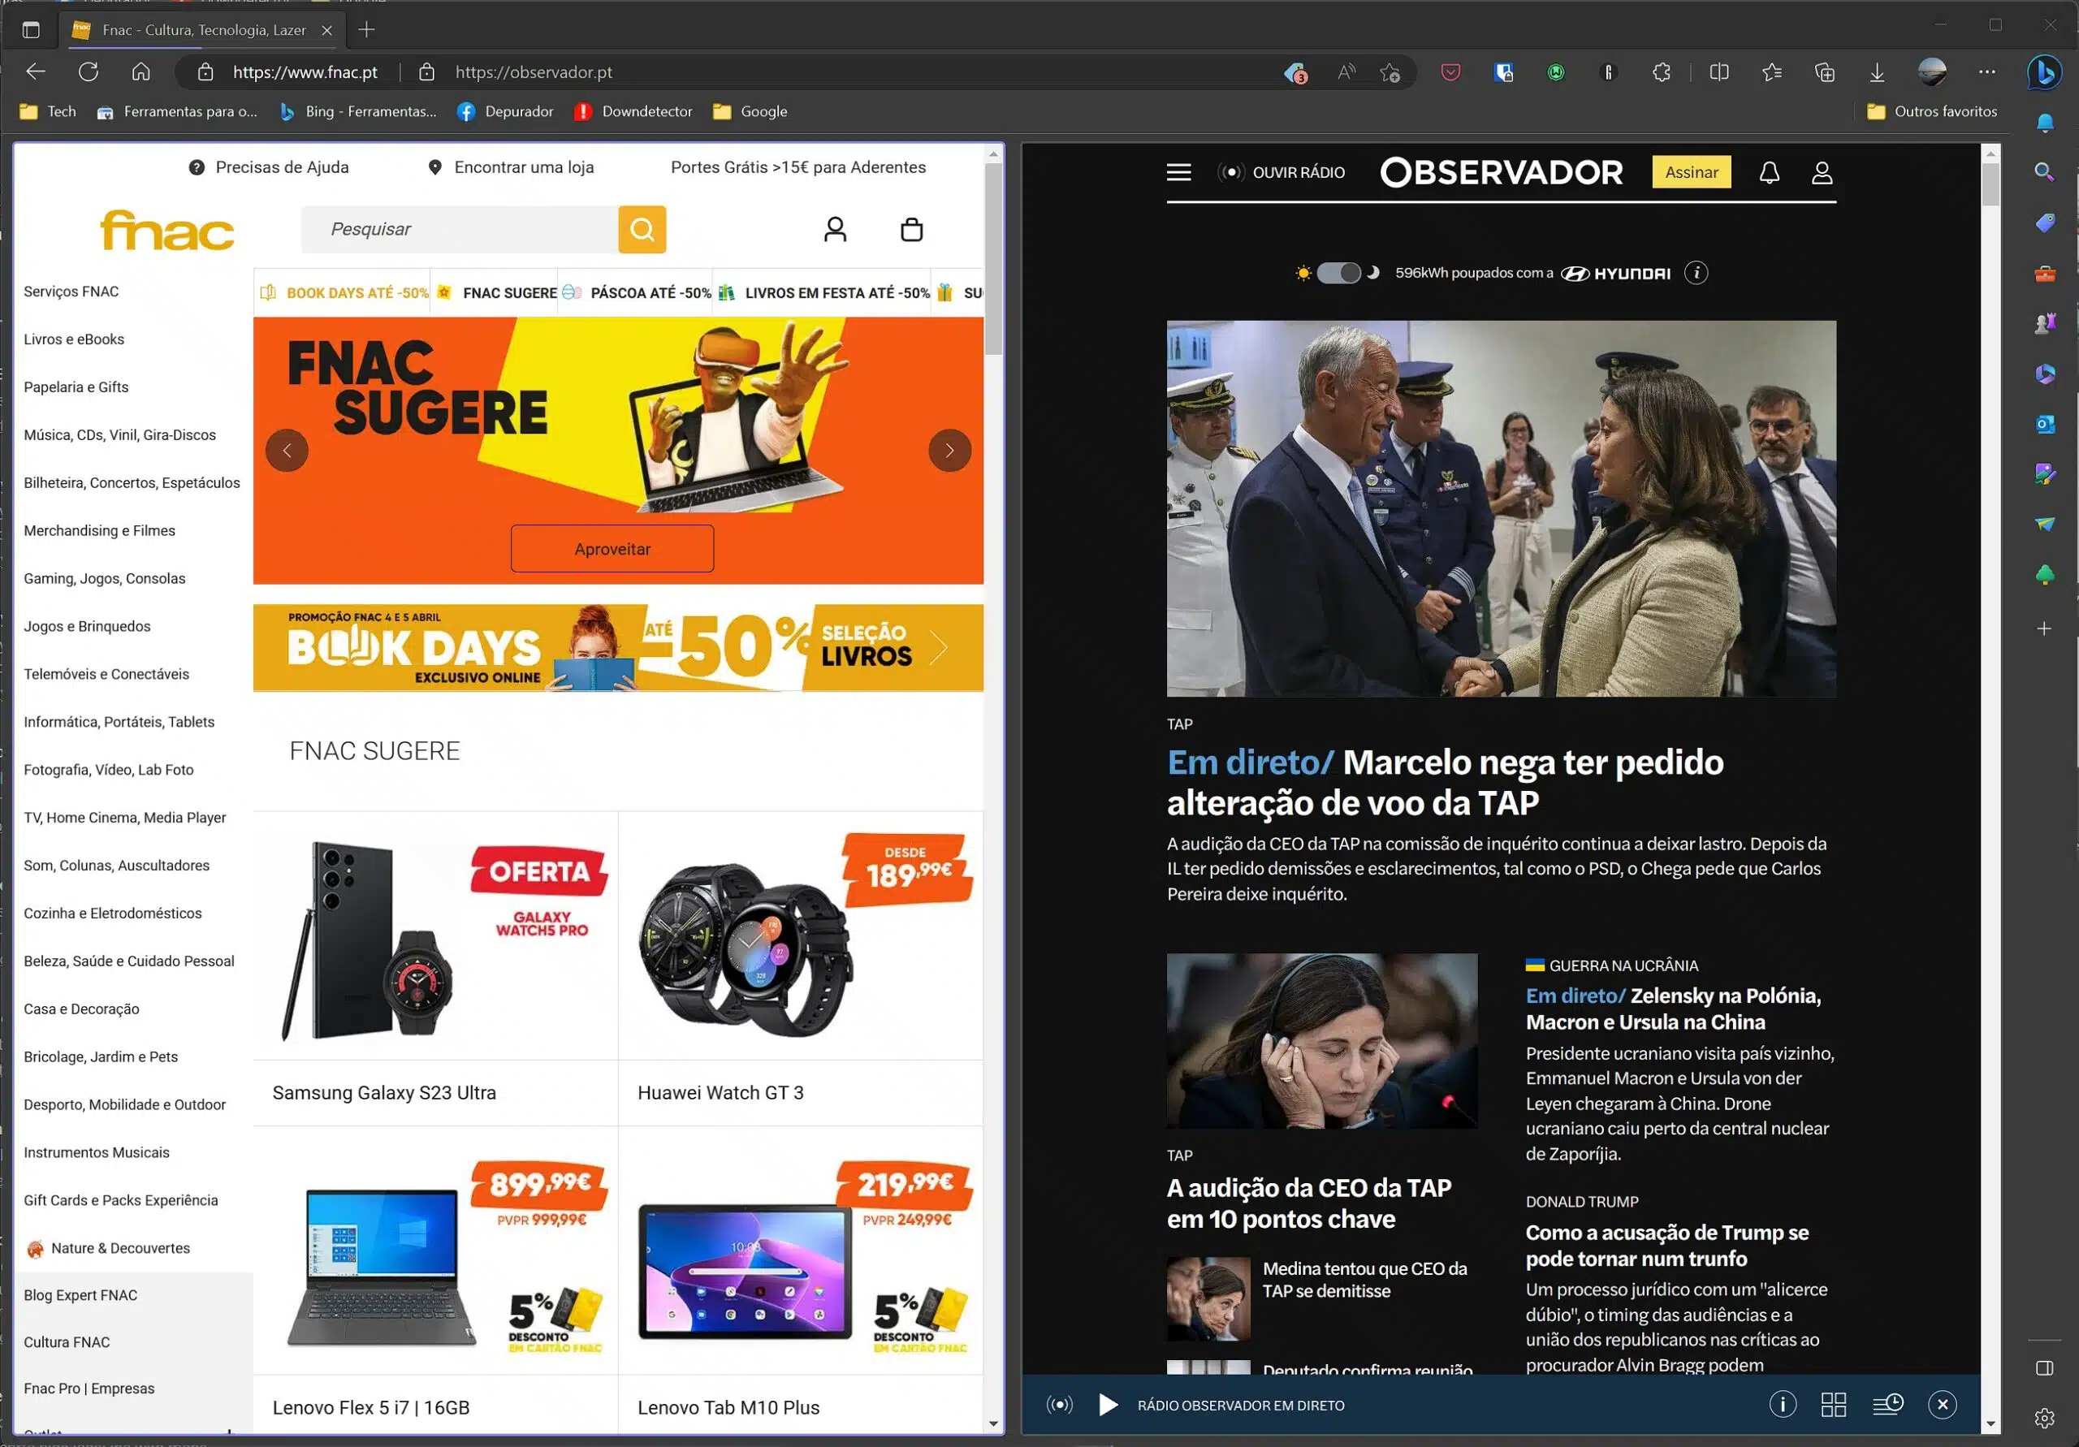Open the sidebar Shopping tag icon
This screenshot has width=2079, height=1447.
coord(2045,222)
